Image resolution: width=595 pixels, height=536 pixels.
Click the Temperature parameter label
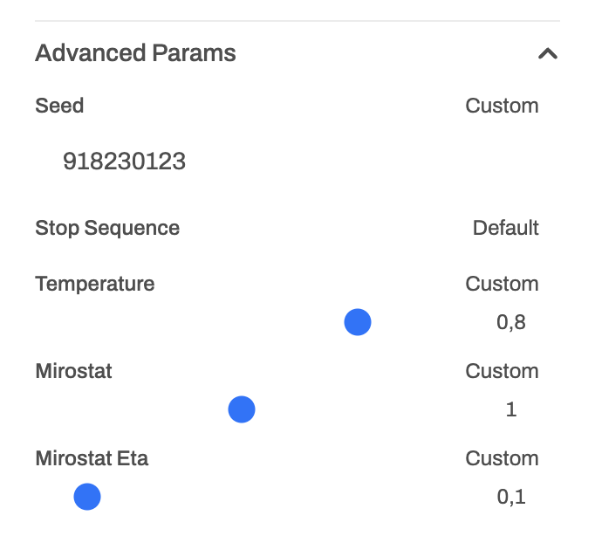click(x=95, y=285)
